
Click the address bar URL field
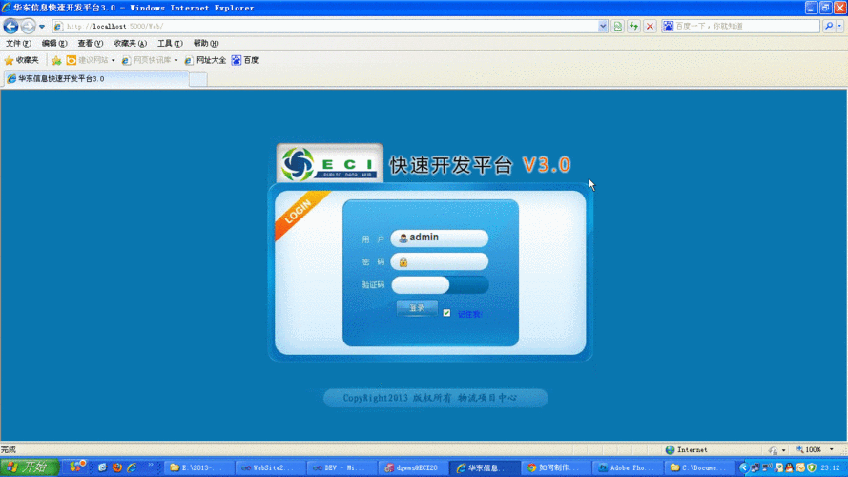click(x=329, y=26)
